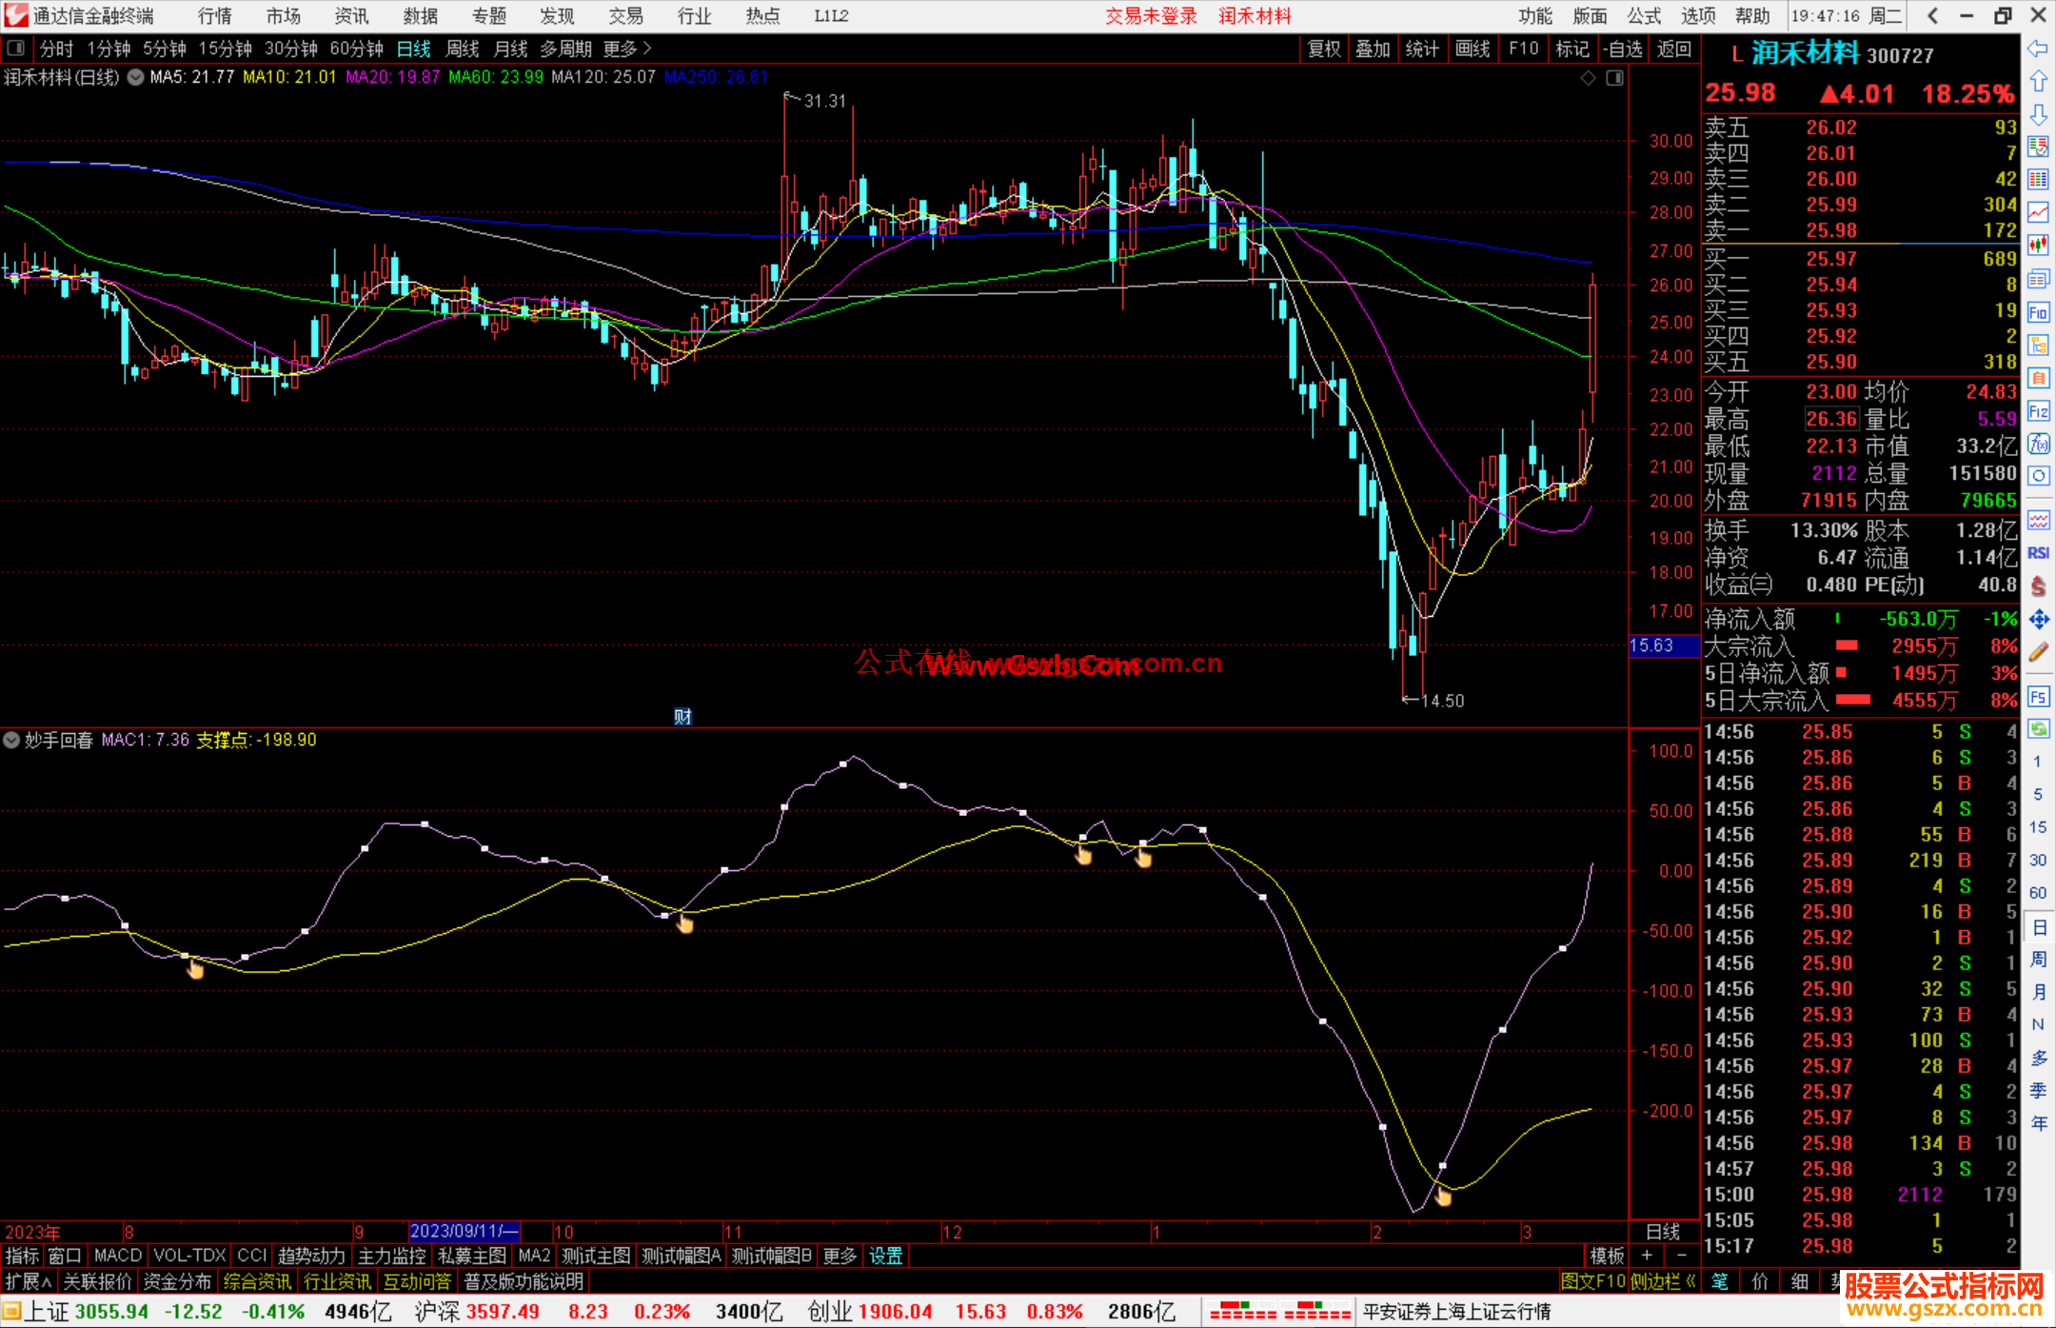Click the 设置 indicator settings button
Screen dimensions: 2056x1328
[x=885, y=1256]
